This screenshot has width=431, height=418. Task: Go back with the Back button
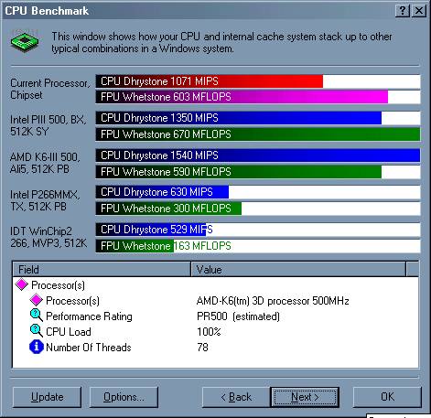pyautogui.click(x=236, y=397)
